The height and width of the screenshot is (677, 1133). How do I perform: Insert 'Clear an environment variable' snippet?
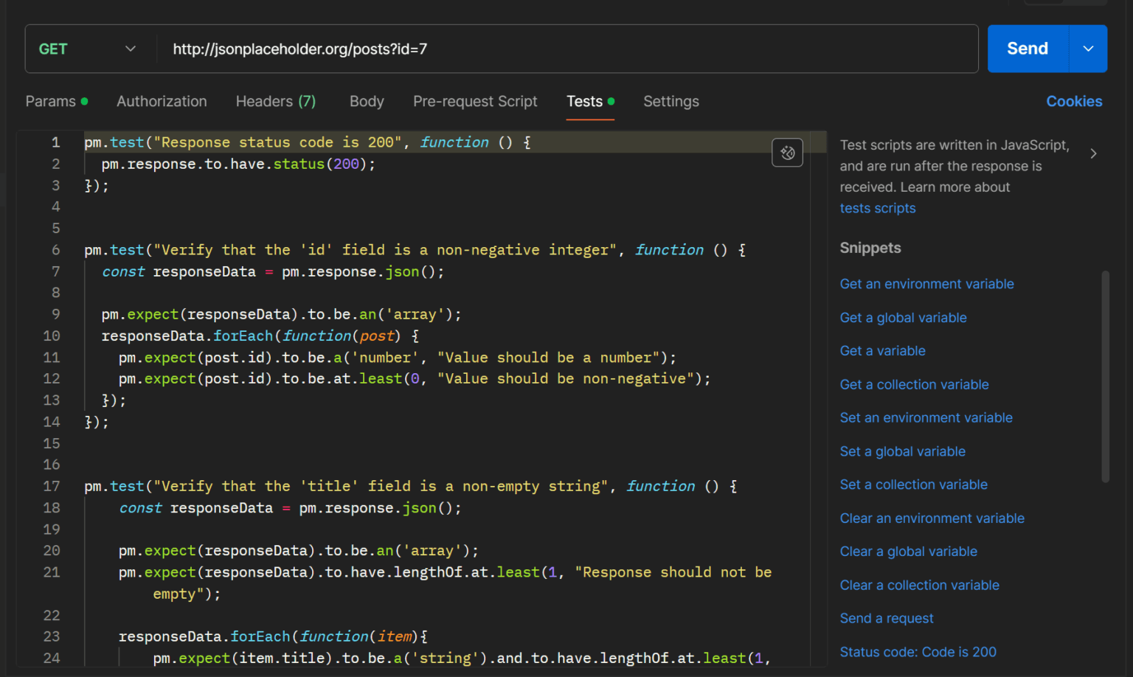pyautogui.click(x=932, y=518)
